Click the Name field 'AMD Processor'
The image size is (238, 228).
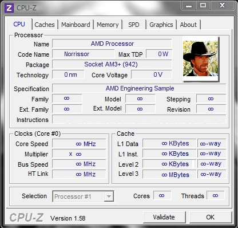point(112,44)
